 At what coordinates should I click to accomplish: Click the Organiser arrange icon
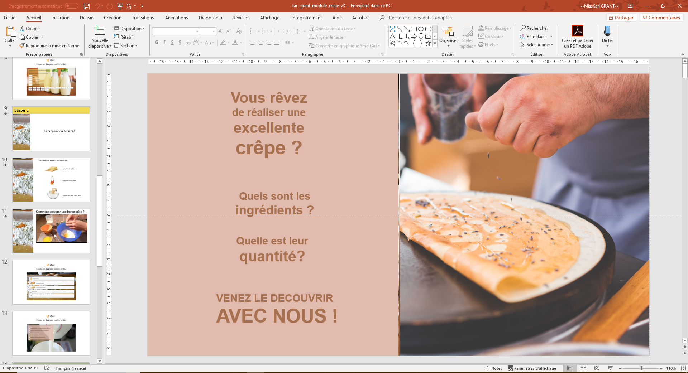(x=448, y=32)
